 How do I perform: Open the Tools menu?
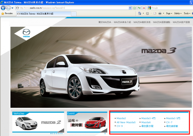[187, 13]
